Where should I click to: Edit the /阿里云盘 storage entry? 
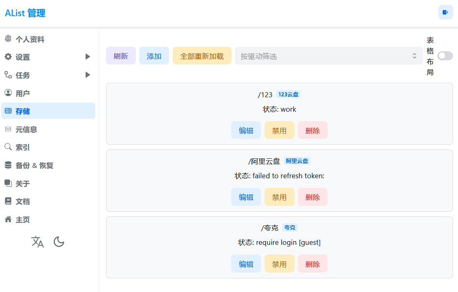click(x=246, y=197)
